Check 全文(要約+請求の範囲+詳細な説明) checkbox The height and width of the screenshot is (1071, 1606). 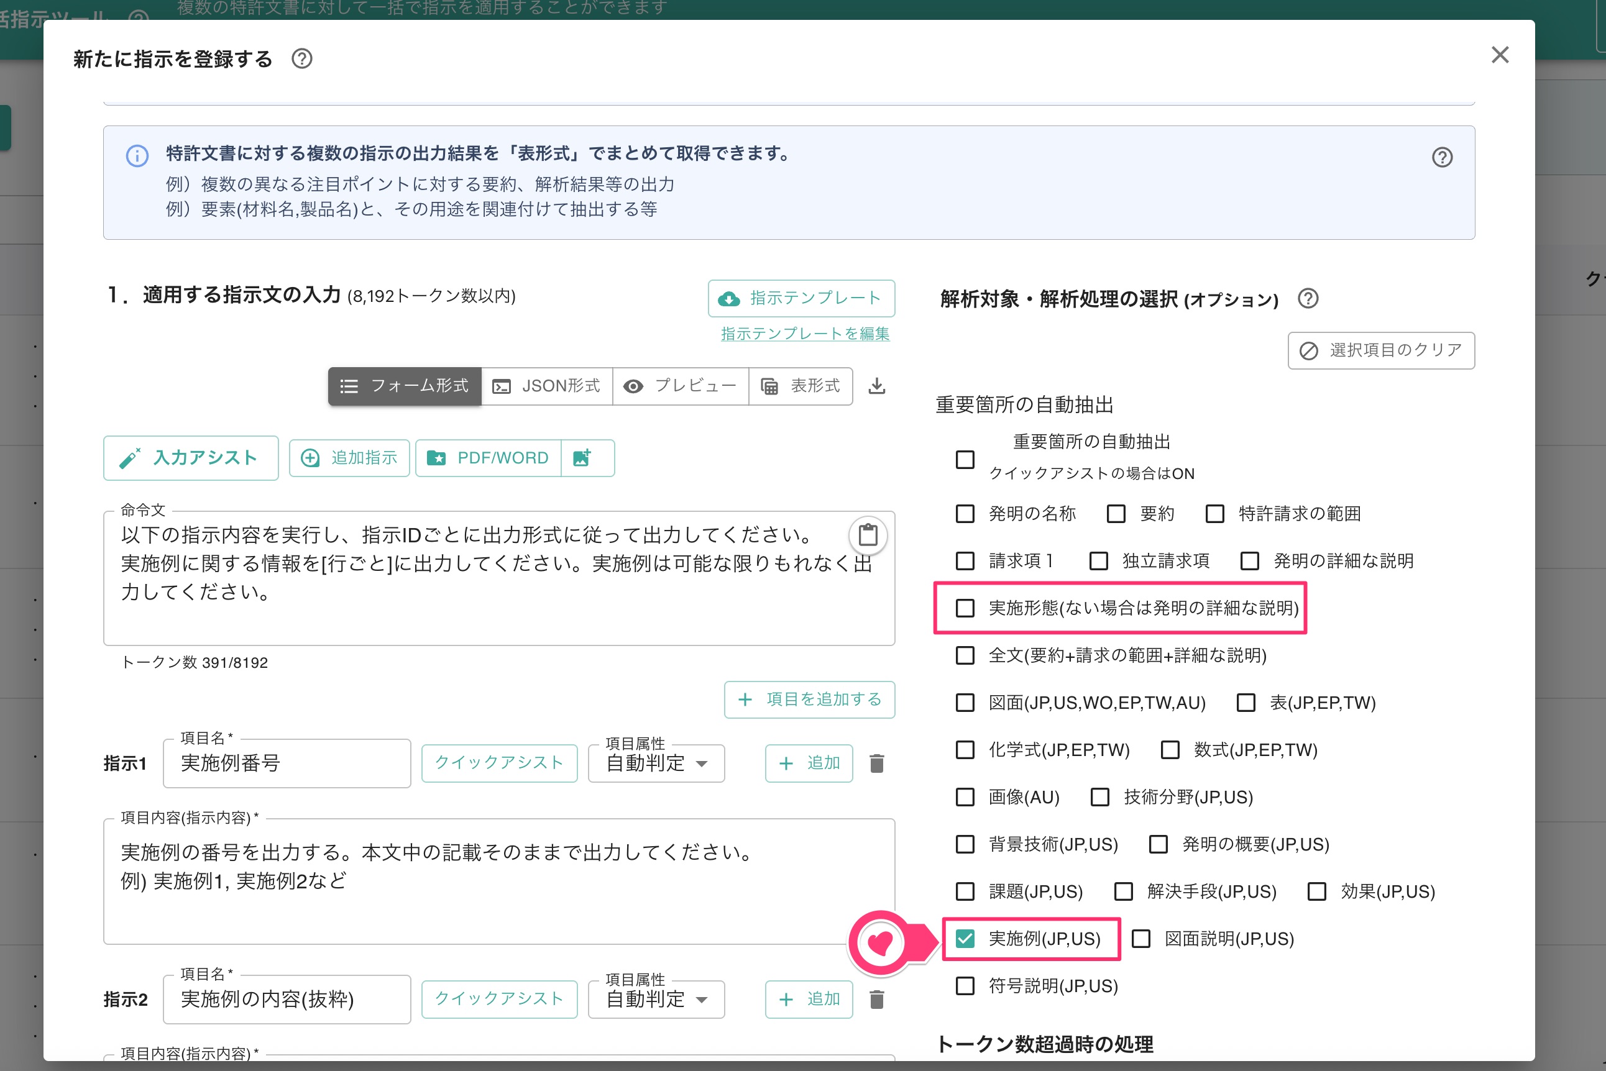[964, 656]
